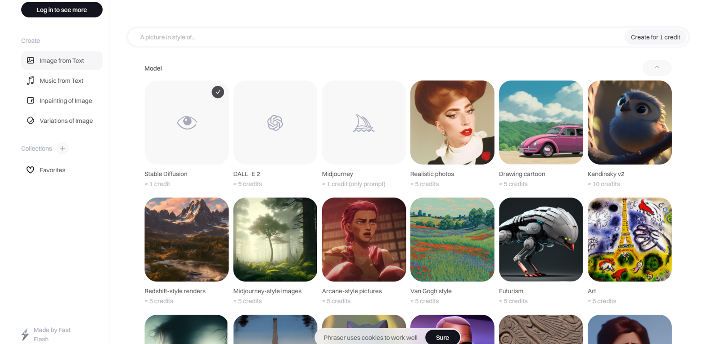Click the Variations of Image icon
The height and width of the screenshot is (344, 720).
tap(31, 121)
